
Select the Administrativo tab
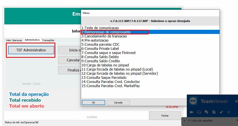pyautogui.click(x=32, y=40)
